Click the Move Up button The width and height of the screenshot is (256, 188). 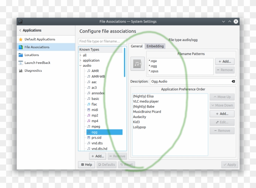pyautogui.click(x=222, y=97)
